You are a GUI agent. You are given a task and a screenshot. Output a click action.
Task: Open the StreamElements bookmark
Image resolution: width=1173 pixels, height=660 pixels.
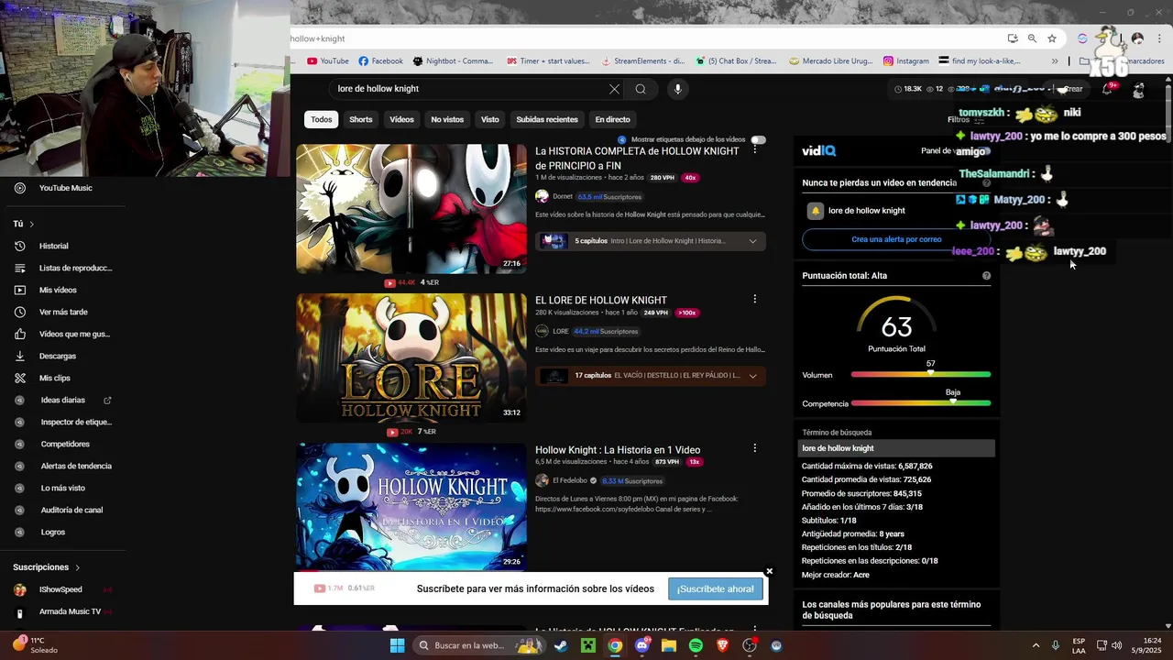point(643,61)
